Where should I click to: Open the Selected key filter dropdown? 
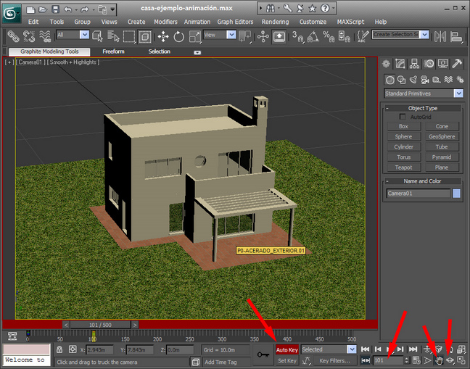(326, 349)
